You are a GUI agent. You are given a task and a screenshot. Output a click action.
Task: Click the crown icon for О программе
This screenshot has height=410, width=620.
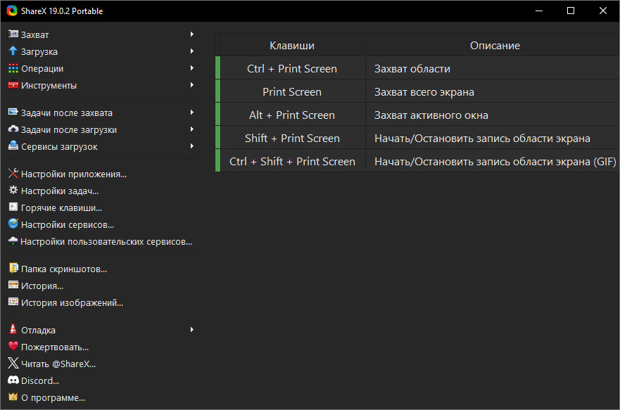(x=13, y=397)
